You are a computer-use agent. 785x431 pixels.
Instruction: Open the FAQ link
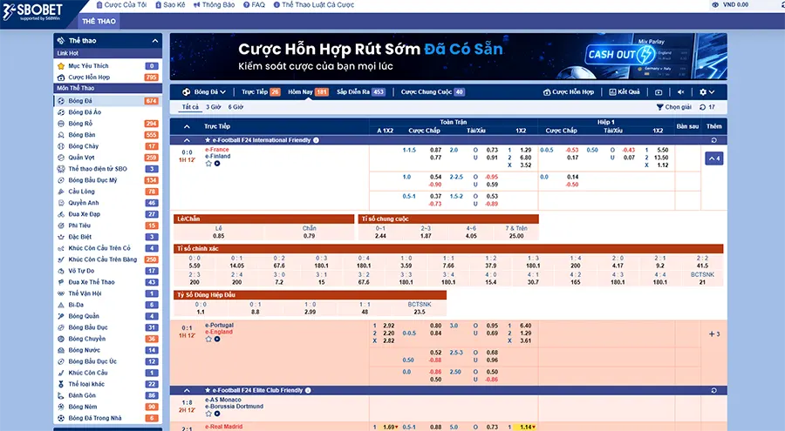254,5
